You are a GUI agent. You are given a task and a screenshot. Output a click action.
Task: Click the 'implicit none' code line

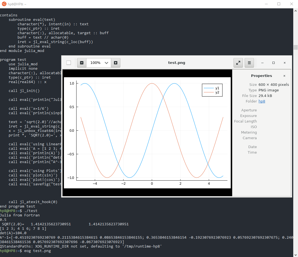pyautogui.click(x=23, y=69)
